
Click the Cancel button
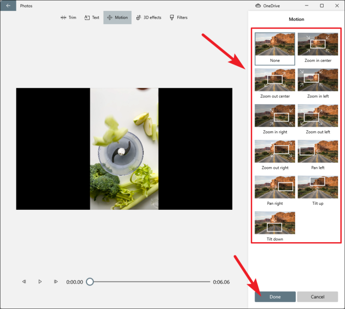click(x=317, y=297)
